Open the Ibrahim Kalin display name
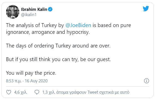156x100 pixels. (x=34, y=9)
